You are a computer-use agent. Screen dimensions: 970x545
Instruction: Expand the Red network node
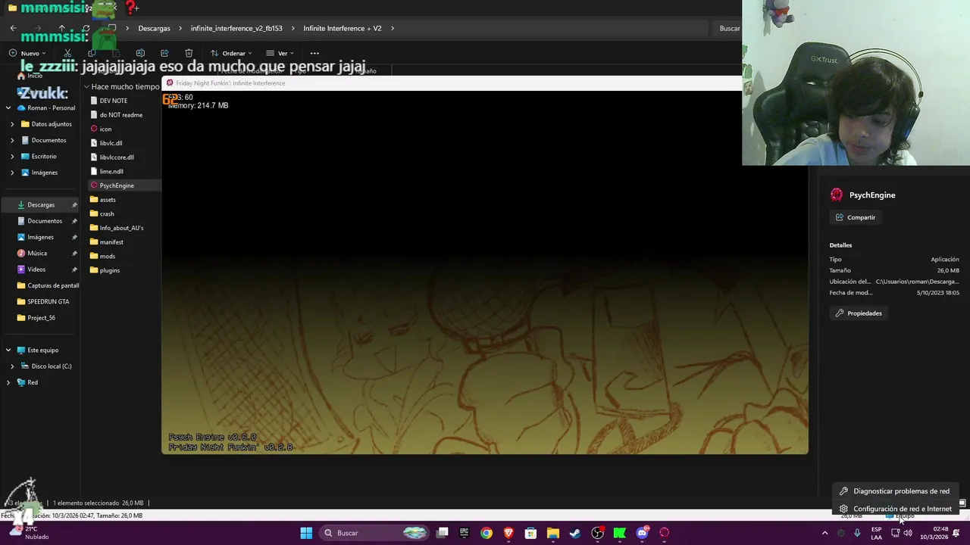(8, 382)
